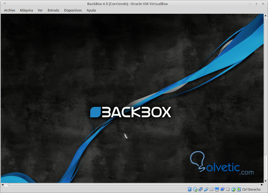Open the Dispositivos menu
Screen dimensions: 268x193
point(73,10)
